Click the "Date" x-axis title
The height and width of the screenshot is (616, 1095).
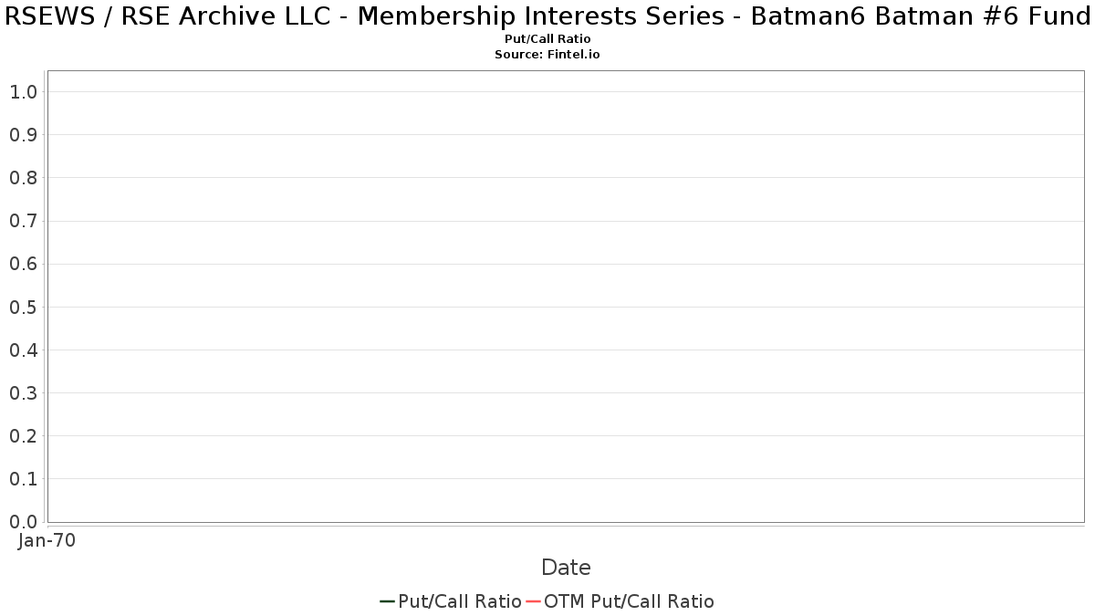point(566,568)
